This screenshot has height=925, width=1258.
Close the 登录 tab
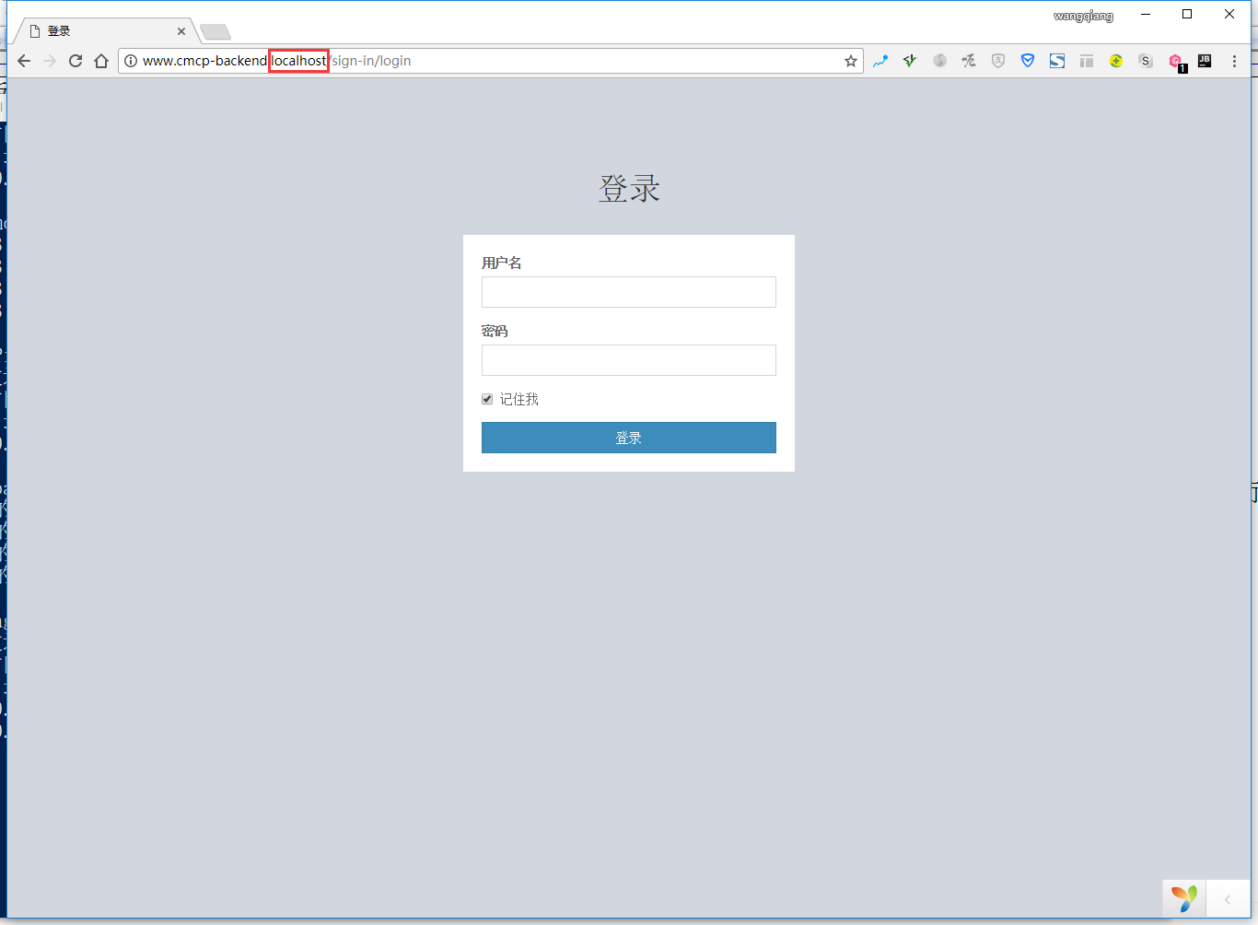pos(181,31)
